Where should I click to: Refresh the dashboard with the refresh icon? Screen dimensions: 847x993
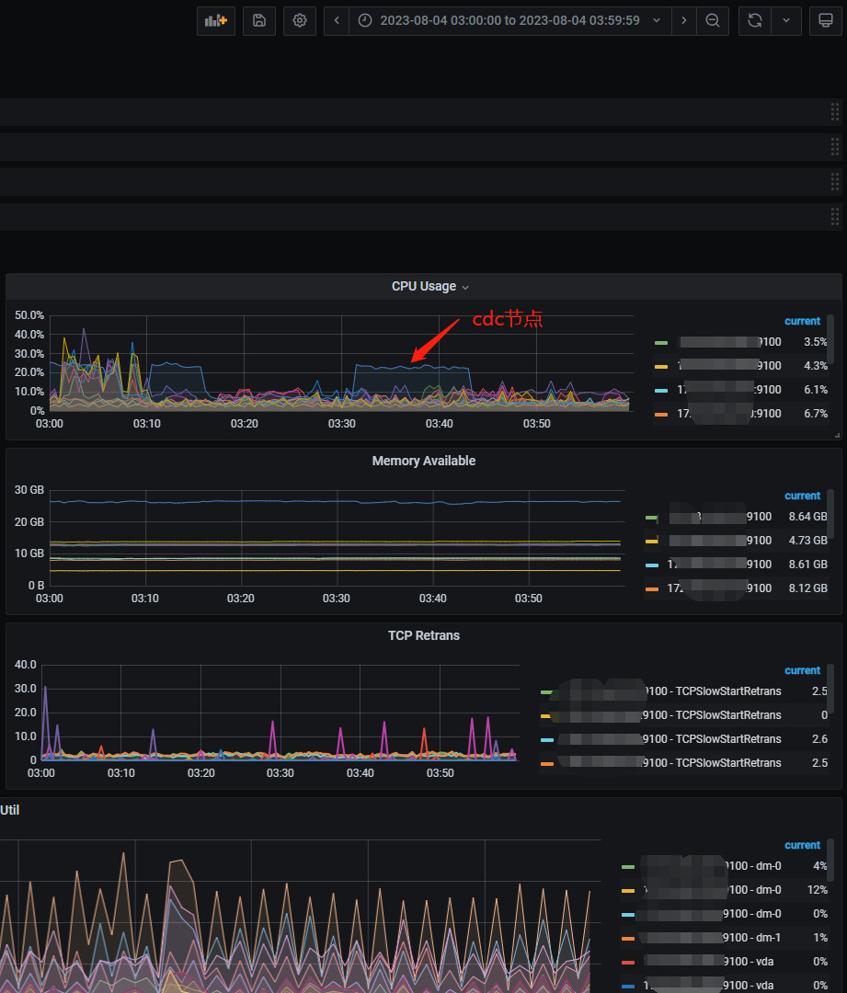pos(754,20)
